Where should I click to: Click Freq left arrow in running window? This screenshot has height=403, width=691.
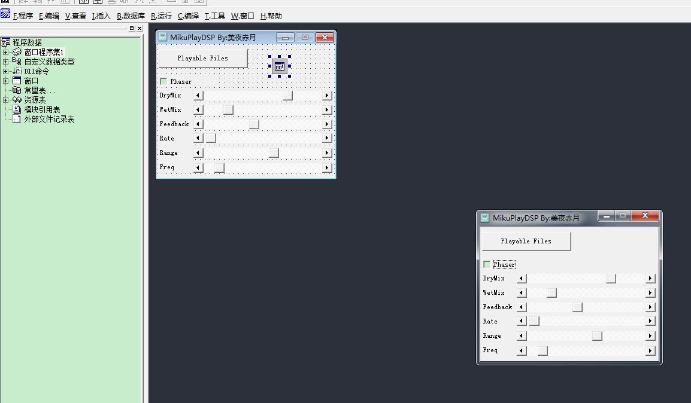point(522,350)
